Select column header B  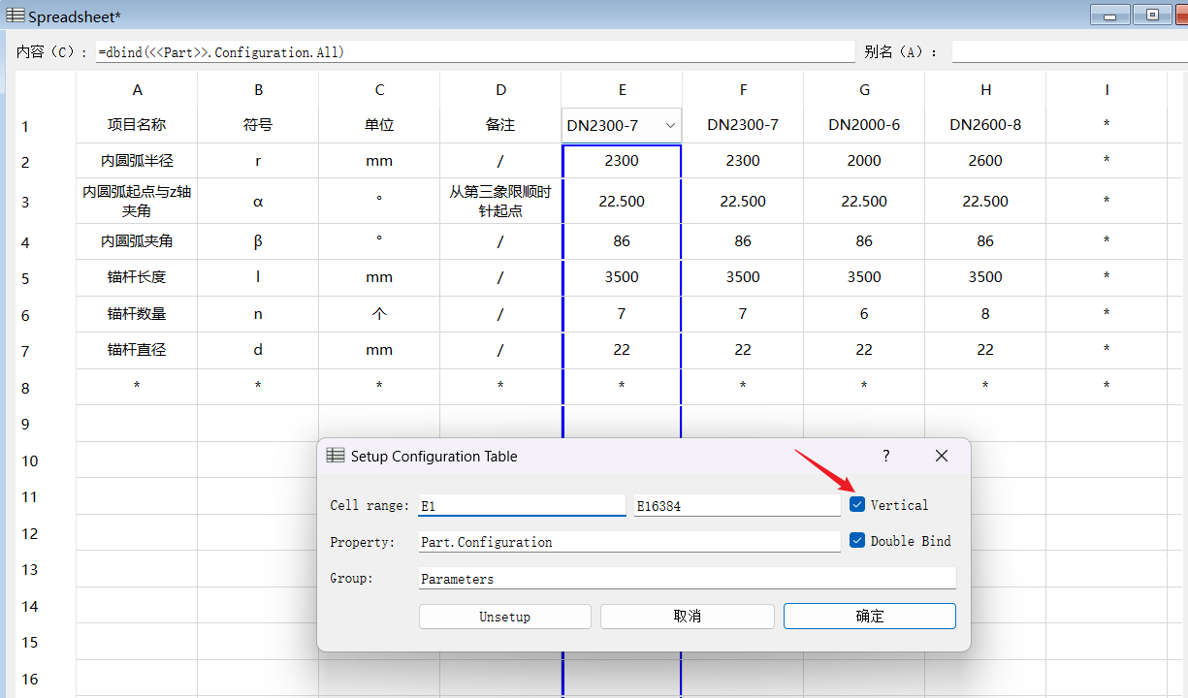pos(258,90)
